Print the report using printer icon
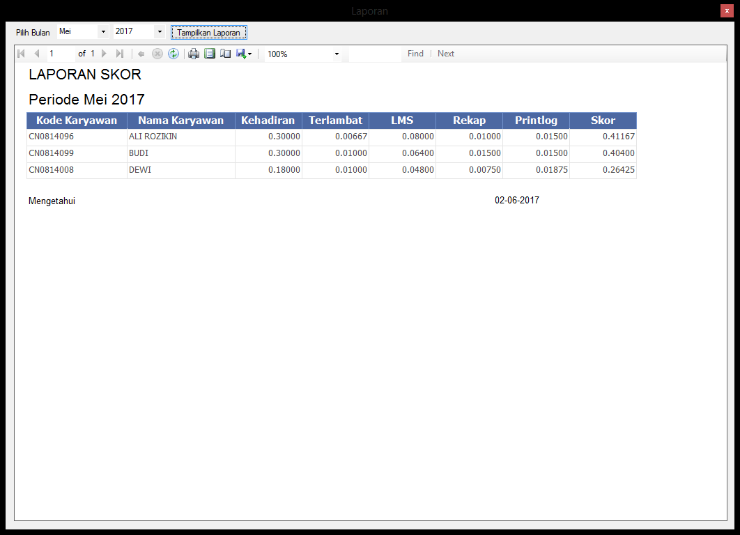The height and width of the screenshot is (535, 740). pyautogui.click(x=194, y=54)
